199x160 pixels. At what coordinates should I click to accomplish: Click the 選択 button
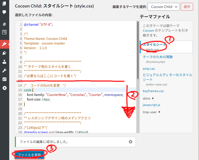point(187,7)
